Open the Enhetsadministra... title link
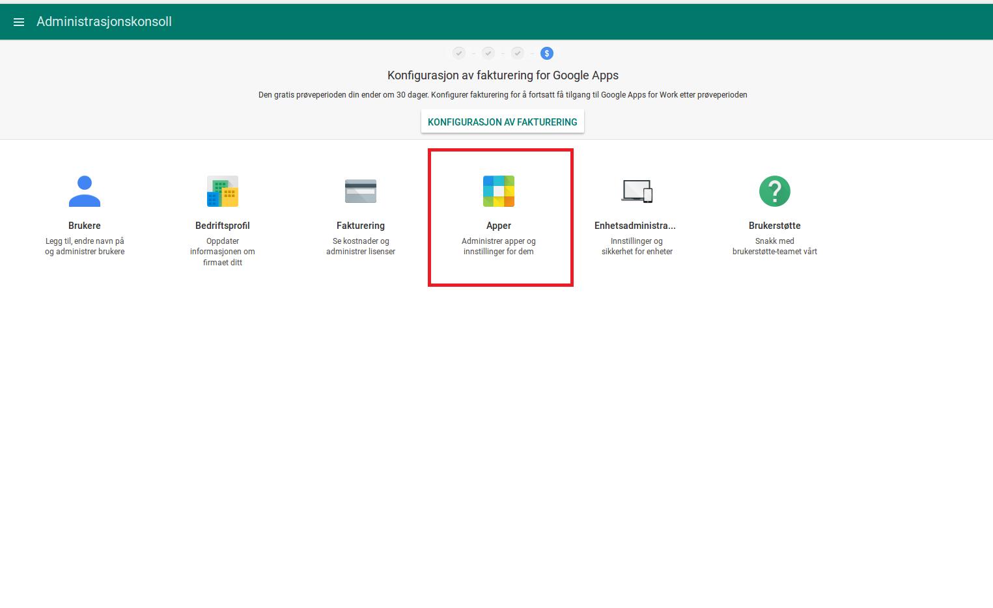The image size is (993, 608). [636, 226]
